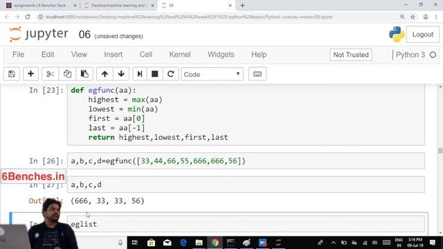Image resolution: width=443 pixels, height=249 pixels.
Task: Open the File menu
Action: [x=19, y=55]
